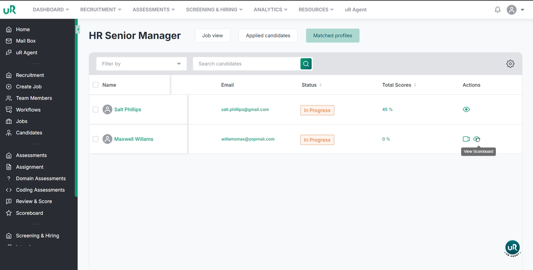533x270 pixels.
Task: Select the Salt Phillips row checkbox
Action: click(x=96, y=109)
